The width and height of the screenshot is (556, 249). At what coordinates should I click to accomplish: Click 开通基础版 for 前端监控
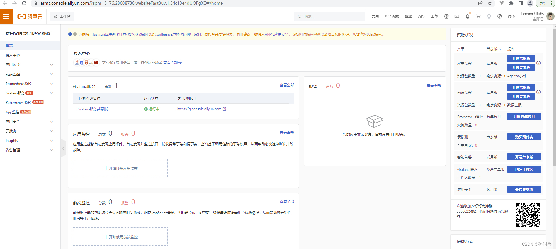click(x=521, y=88)
